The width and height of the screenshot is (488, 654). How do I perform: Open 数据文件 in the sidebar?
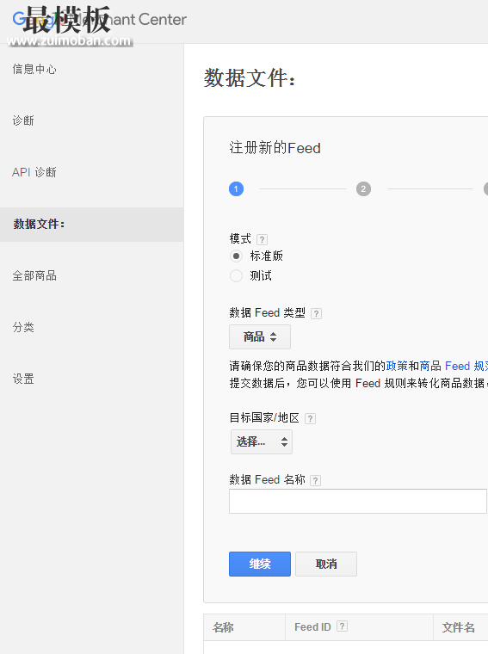(92, 225)
